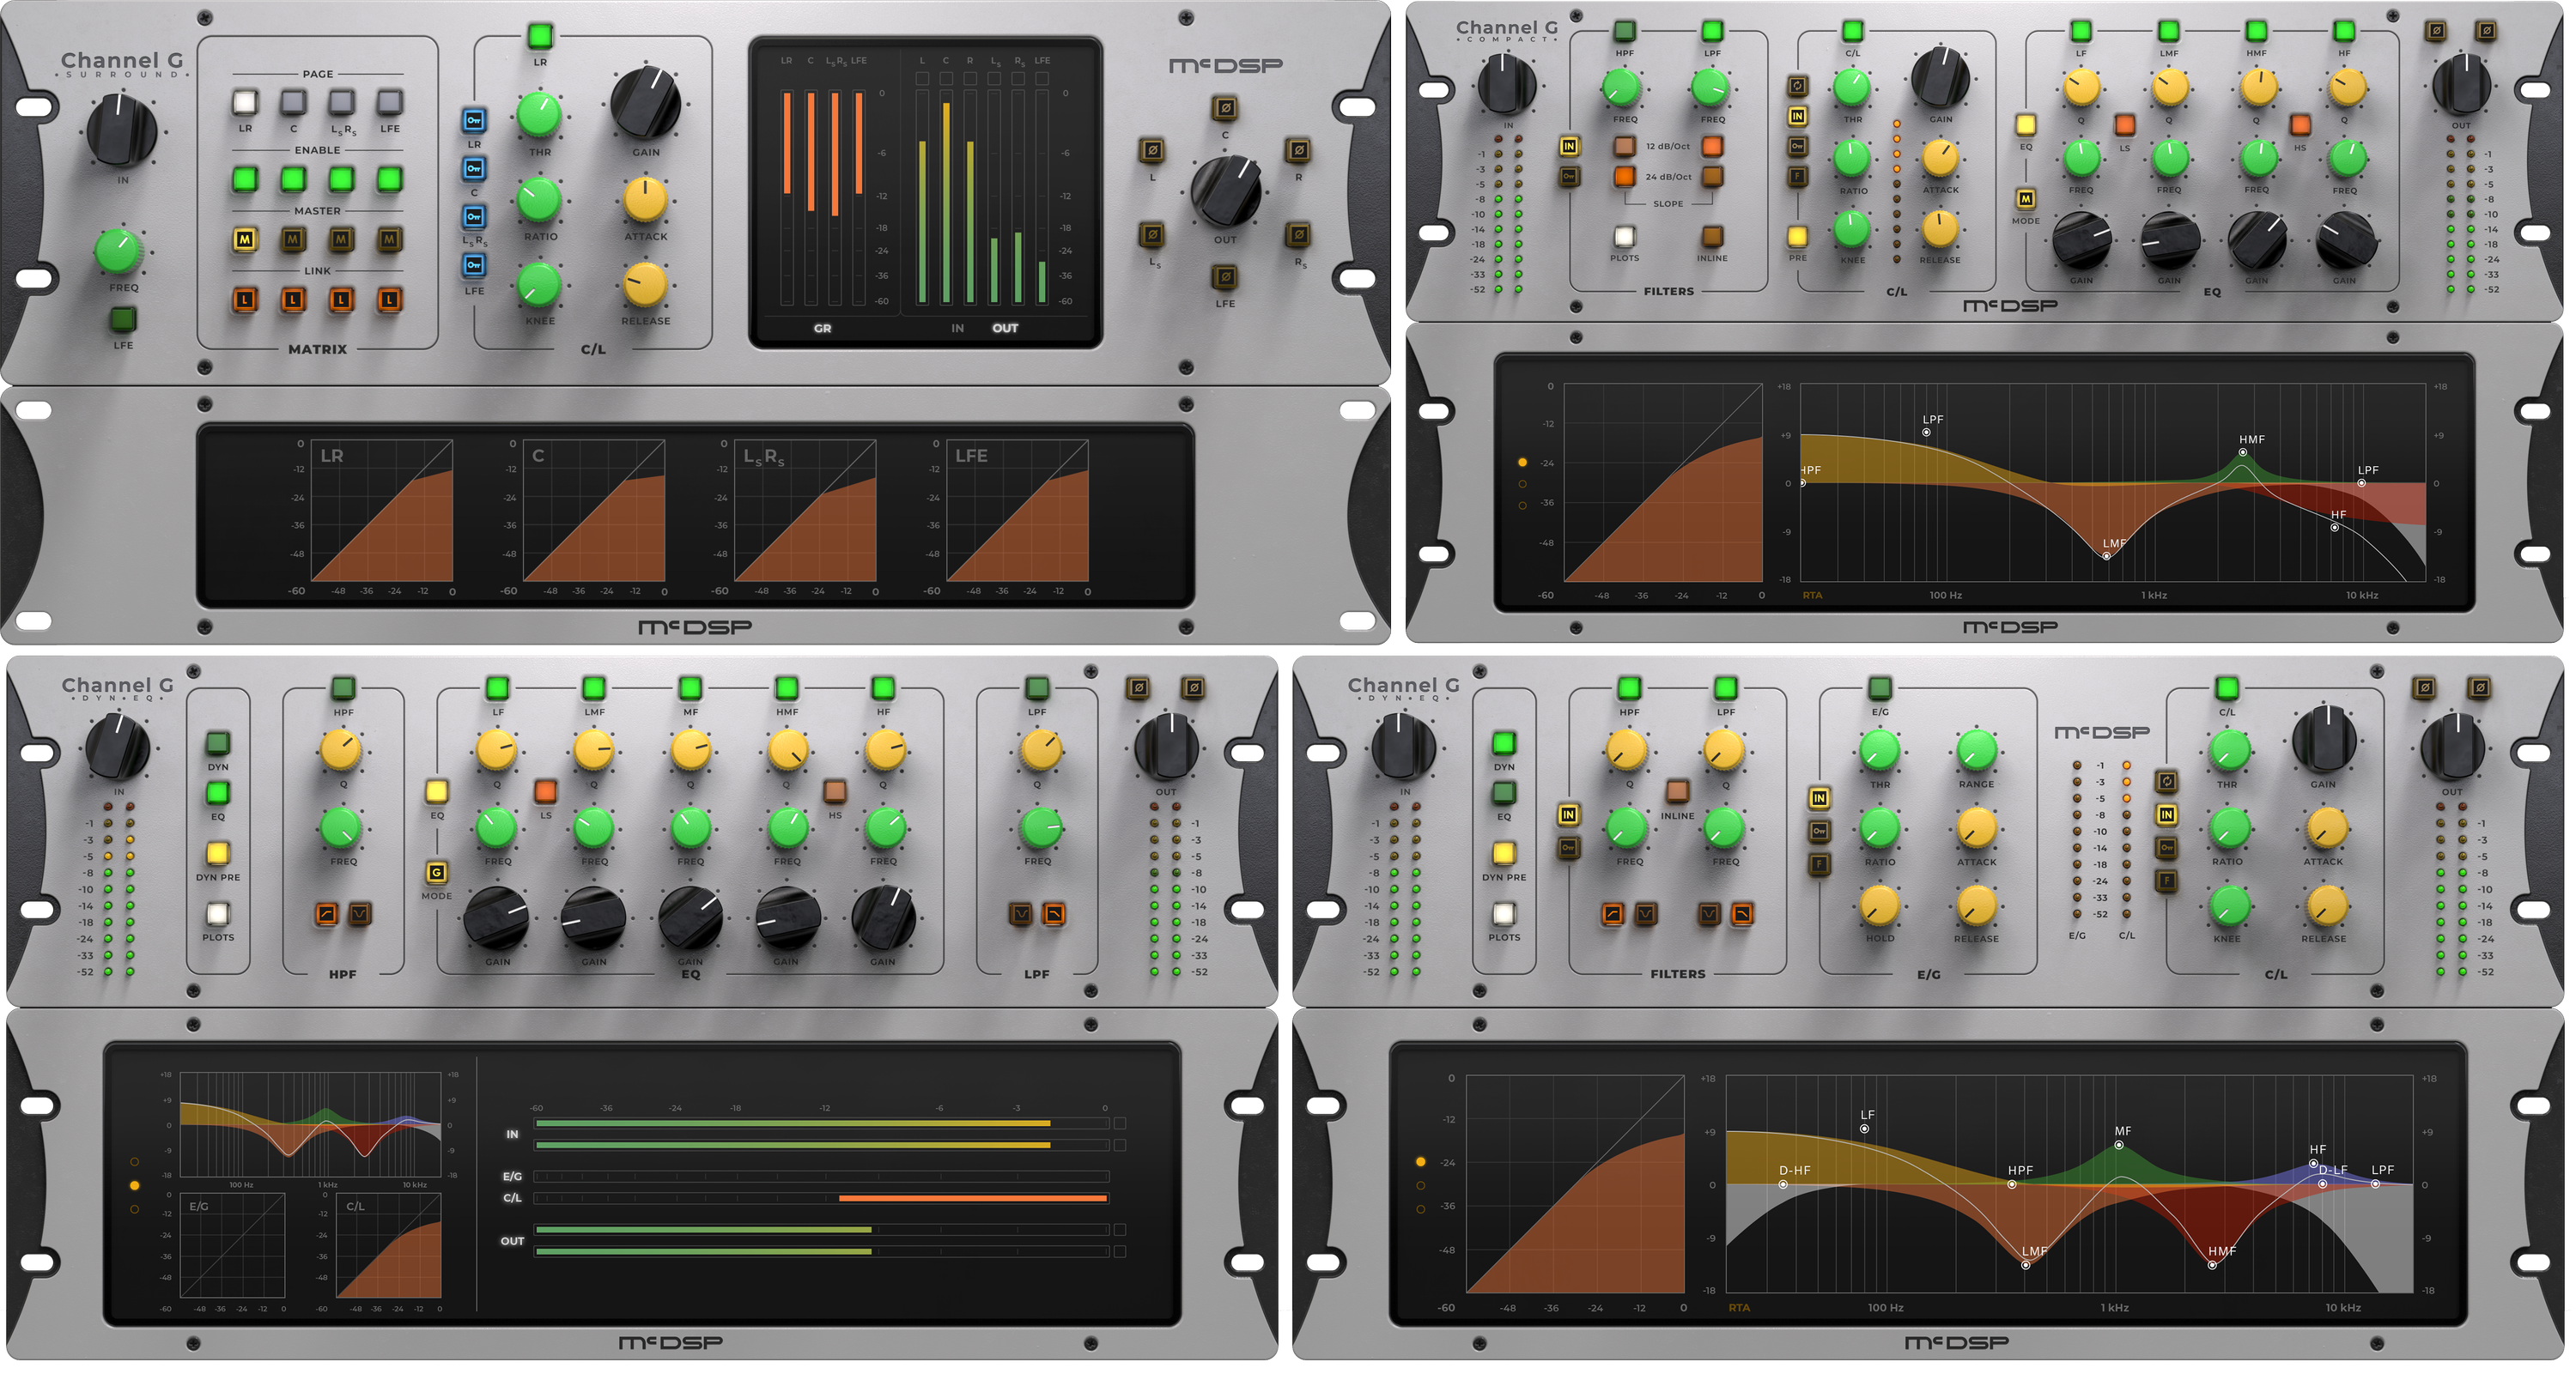The width and height of the screenshot is (2576, 1374).
Task: Open the C page in the Surround Matrix
Action: (x=293, y=102)
